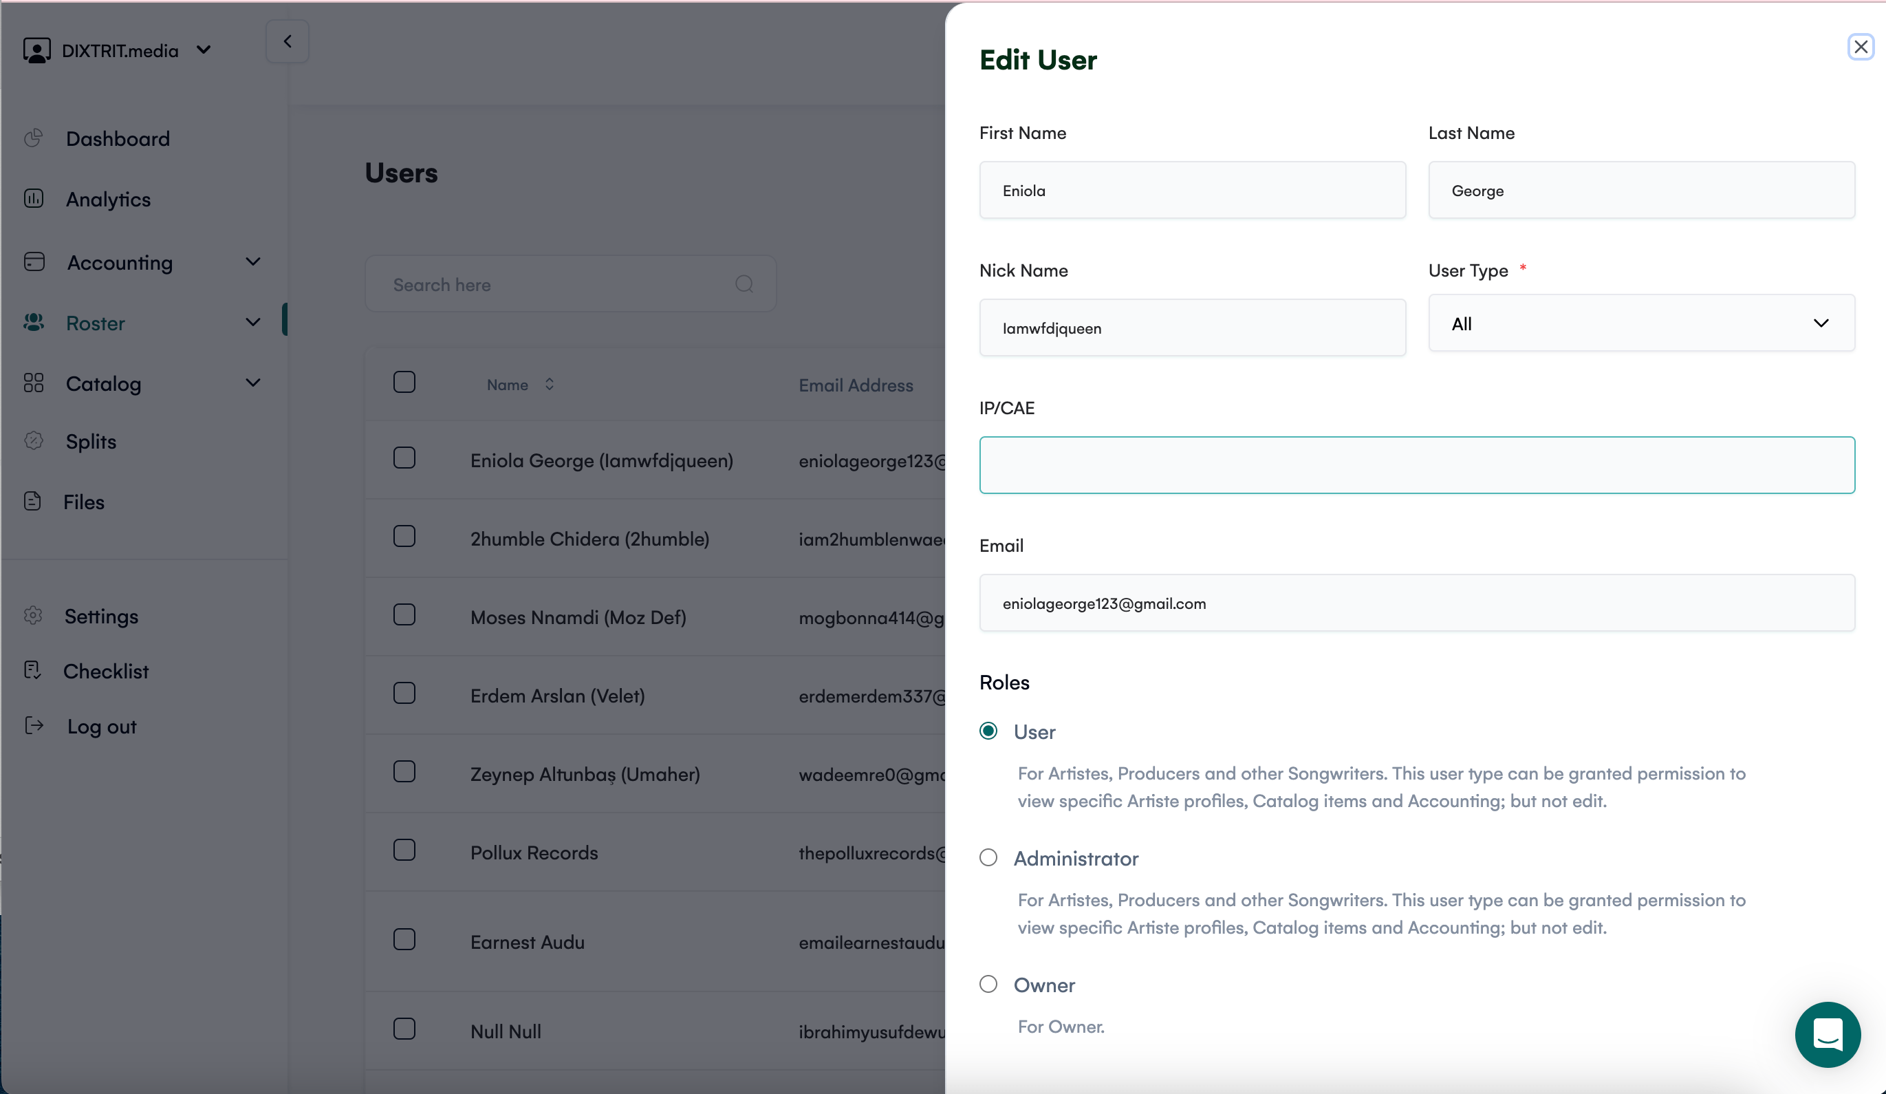The height and width of the screenshot is (1094, 1886).
Task: Click the Files document icon
Action: pyautogui.click(x=32, y=501)
